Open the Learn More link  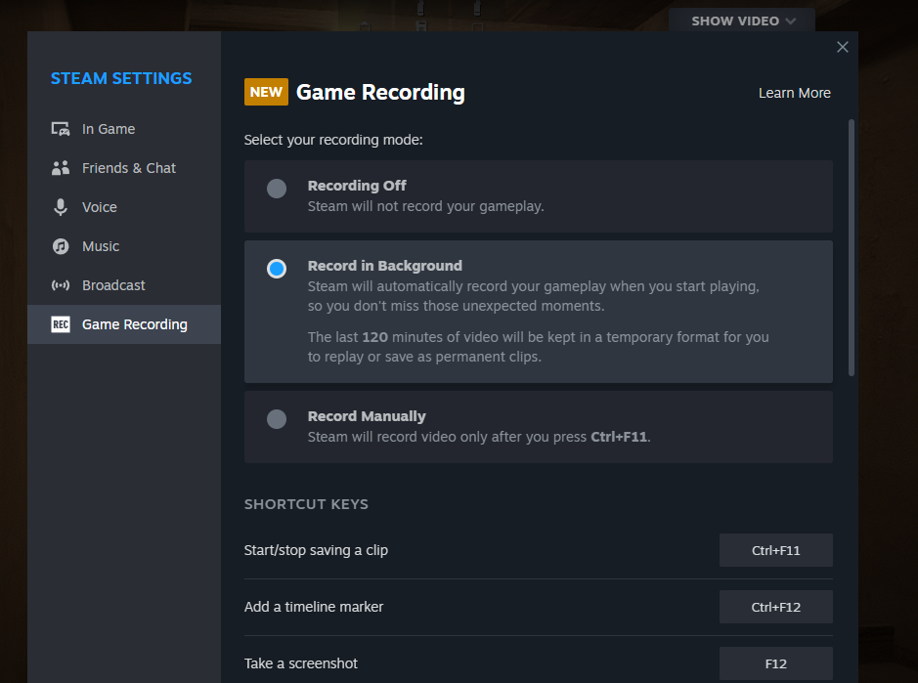pos(795,93)
